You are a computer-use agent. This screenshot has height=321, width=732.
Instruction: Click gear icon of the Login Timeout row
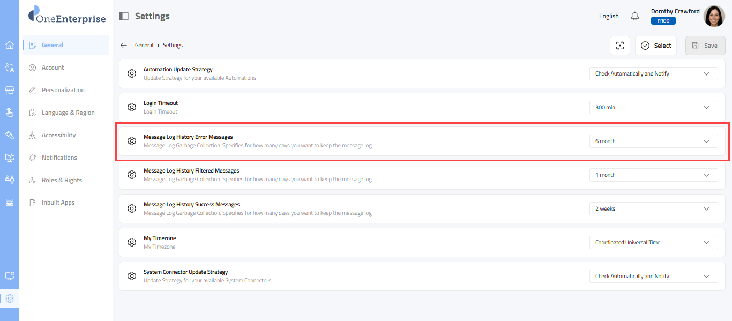pyautogui.click(x=132, y=107)
